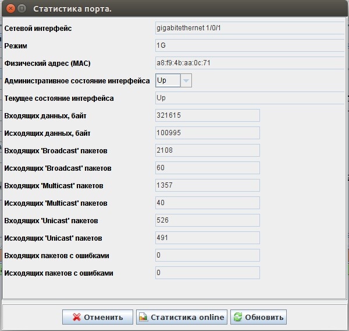Viewport: 349px width, 331px height.
Task: Click the Режим field showing 1G
Action: coord(250,45)
